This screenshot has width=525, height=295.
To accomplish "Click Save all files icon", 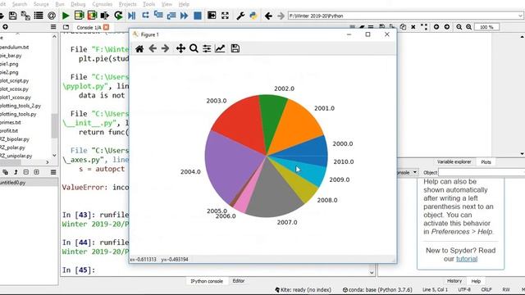I will click(25, 16).
